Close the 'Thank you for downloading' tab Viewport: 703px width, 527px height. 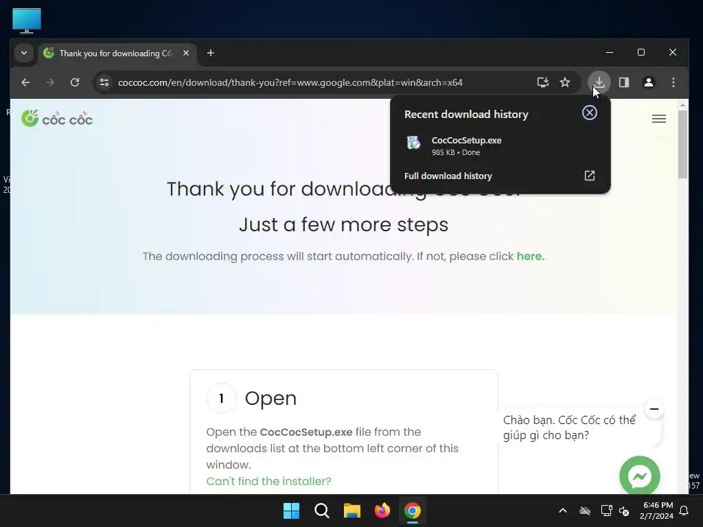[x=185, y=53]
